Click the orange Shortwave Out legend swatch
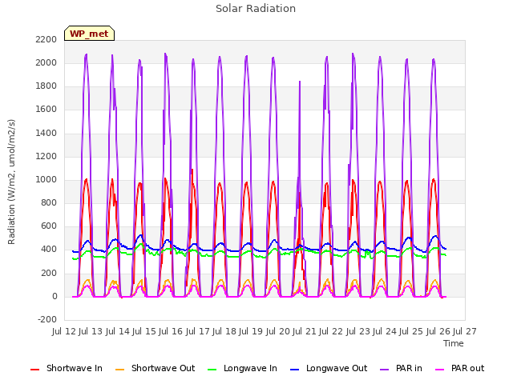This screenshot has width=513, height=384. pyautogui.click(x=119, y=370)
